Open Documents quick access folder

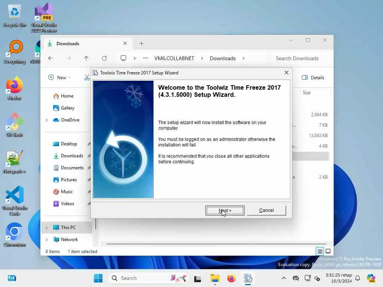coord(72,168)
